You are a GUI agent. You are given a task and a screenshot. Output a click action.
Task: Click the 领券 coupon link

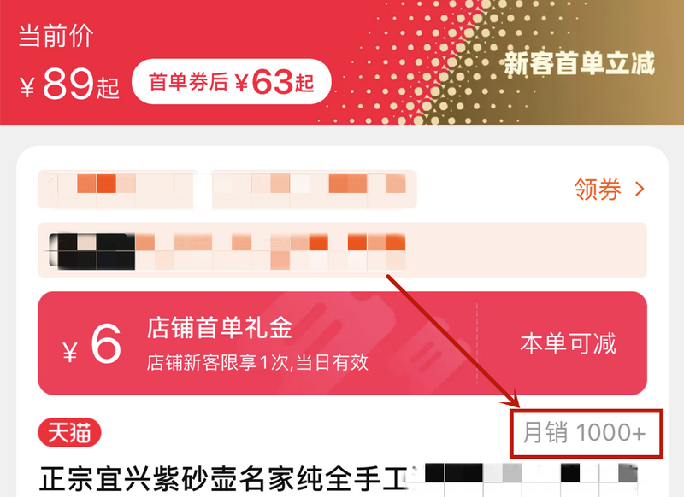tap(598, 189)
